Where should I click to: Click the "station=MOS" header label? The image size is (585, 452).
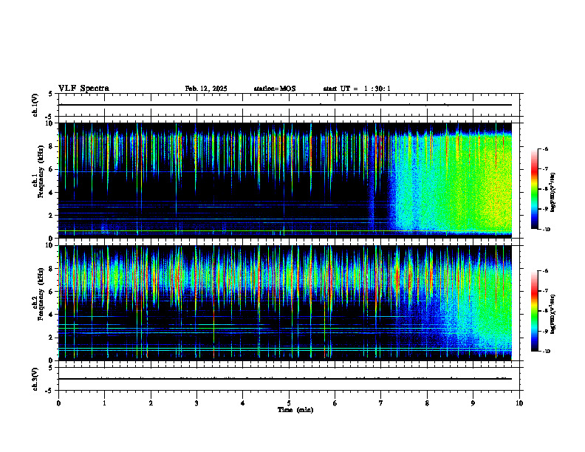(275, 89)
